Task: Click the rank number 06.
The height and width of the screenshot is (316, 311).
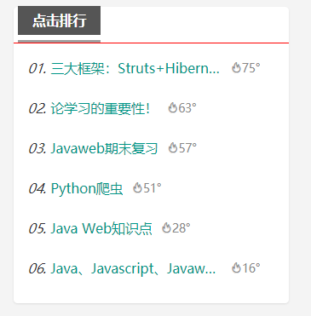Action: (x=37, y=268)
